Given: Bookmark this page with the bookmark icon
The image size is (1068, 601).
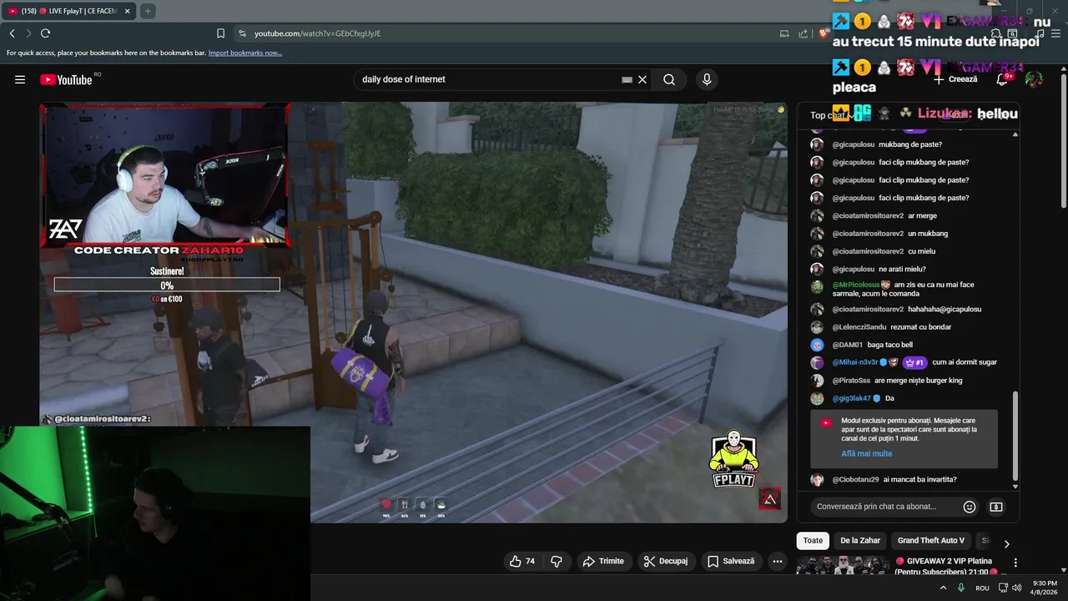Looking at the screenshot, I should point(220,33).
